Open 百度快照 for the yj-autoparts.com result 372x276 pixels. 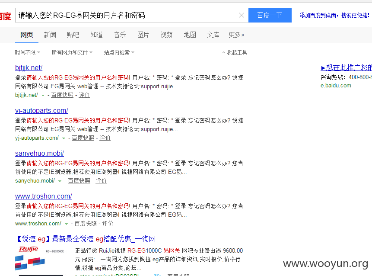pos(83,138)
